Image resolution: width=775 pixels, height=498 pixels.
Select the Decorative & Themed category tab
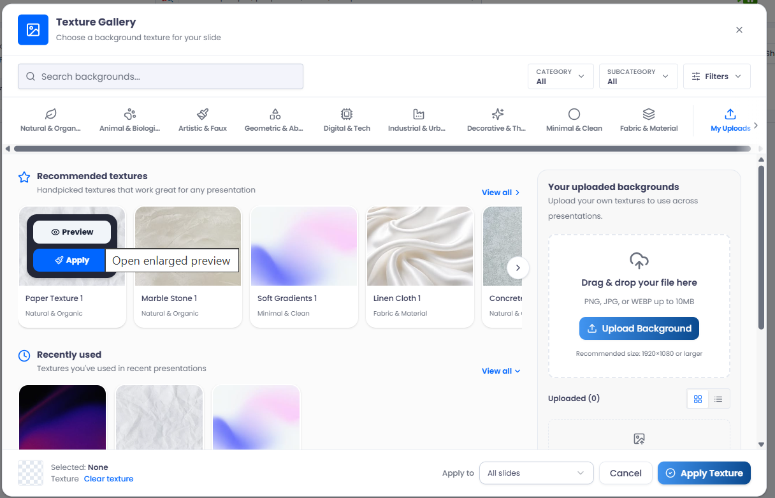tap(498, 120)
